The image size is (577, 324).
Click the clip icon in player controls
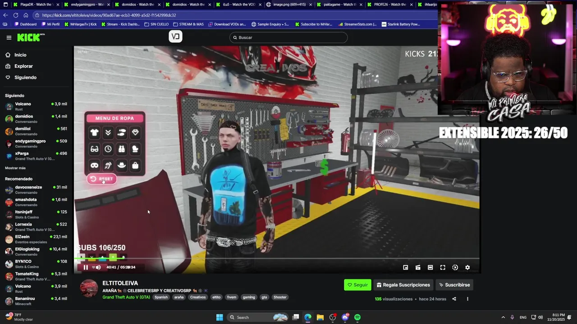(418, 267)
